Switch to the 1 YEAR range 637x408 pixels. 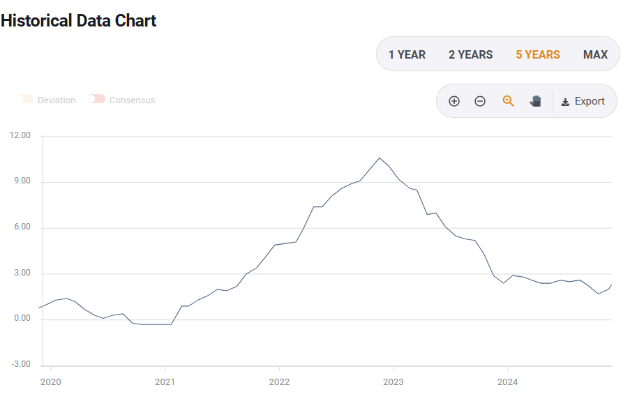[x=407, y=54]
